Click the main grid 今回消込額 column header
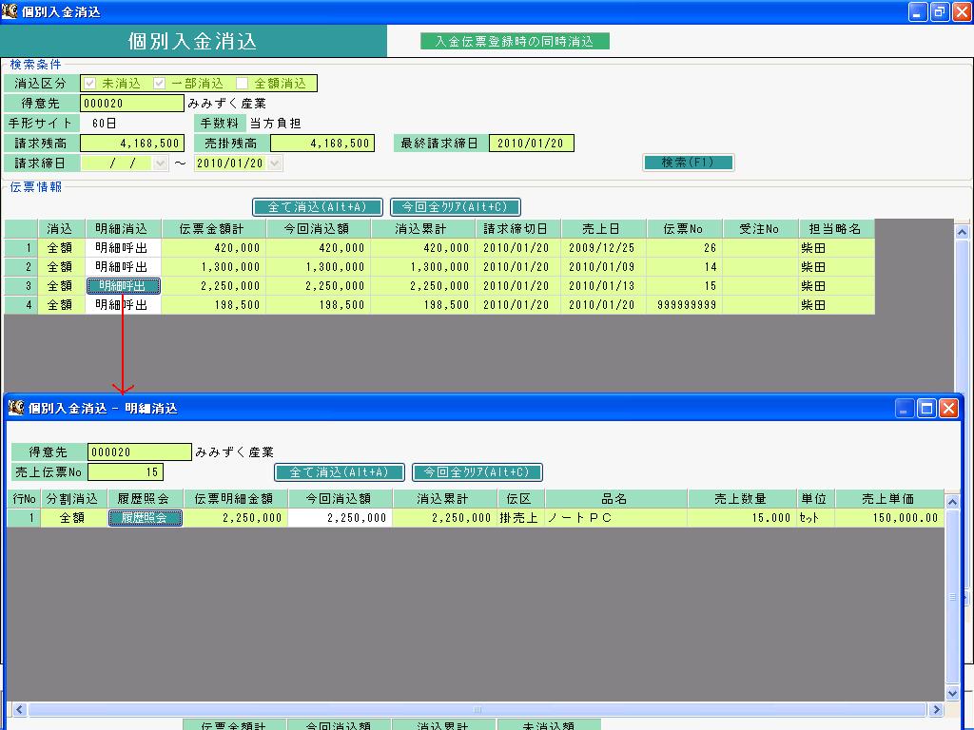The height and width of the screenshot is (730, 974). pyautogui.click(x=319, y=229)
